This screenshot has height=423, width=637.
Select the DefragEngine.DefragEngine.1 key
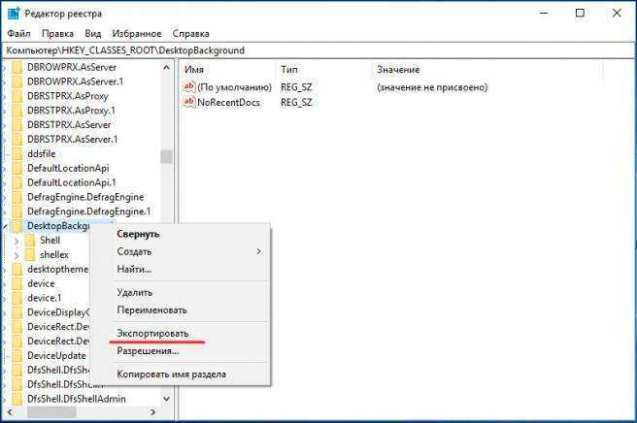(89, 211)
